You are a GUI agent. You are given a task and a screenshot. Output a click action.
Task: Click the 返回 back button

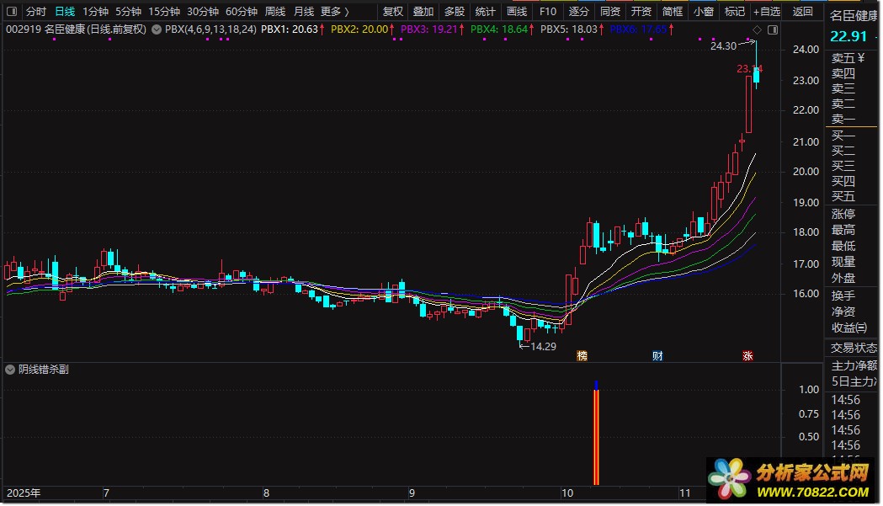point(802,11)
